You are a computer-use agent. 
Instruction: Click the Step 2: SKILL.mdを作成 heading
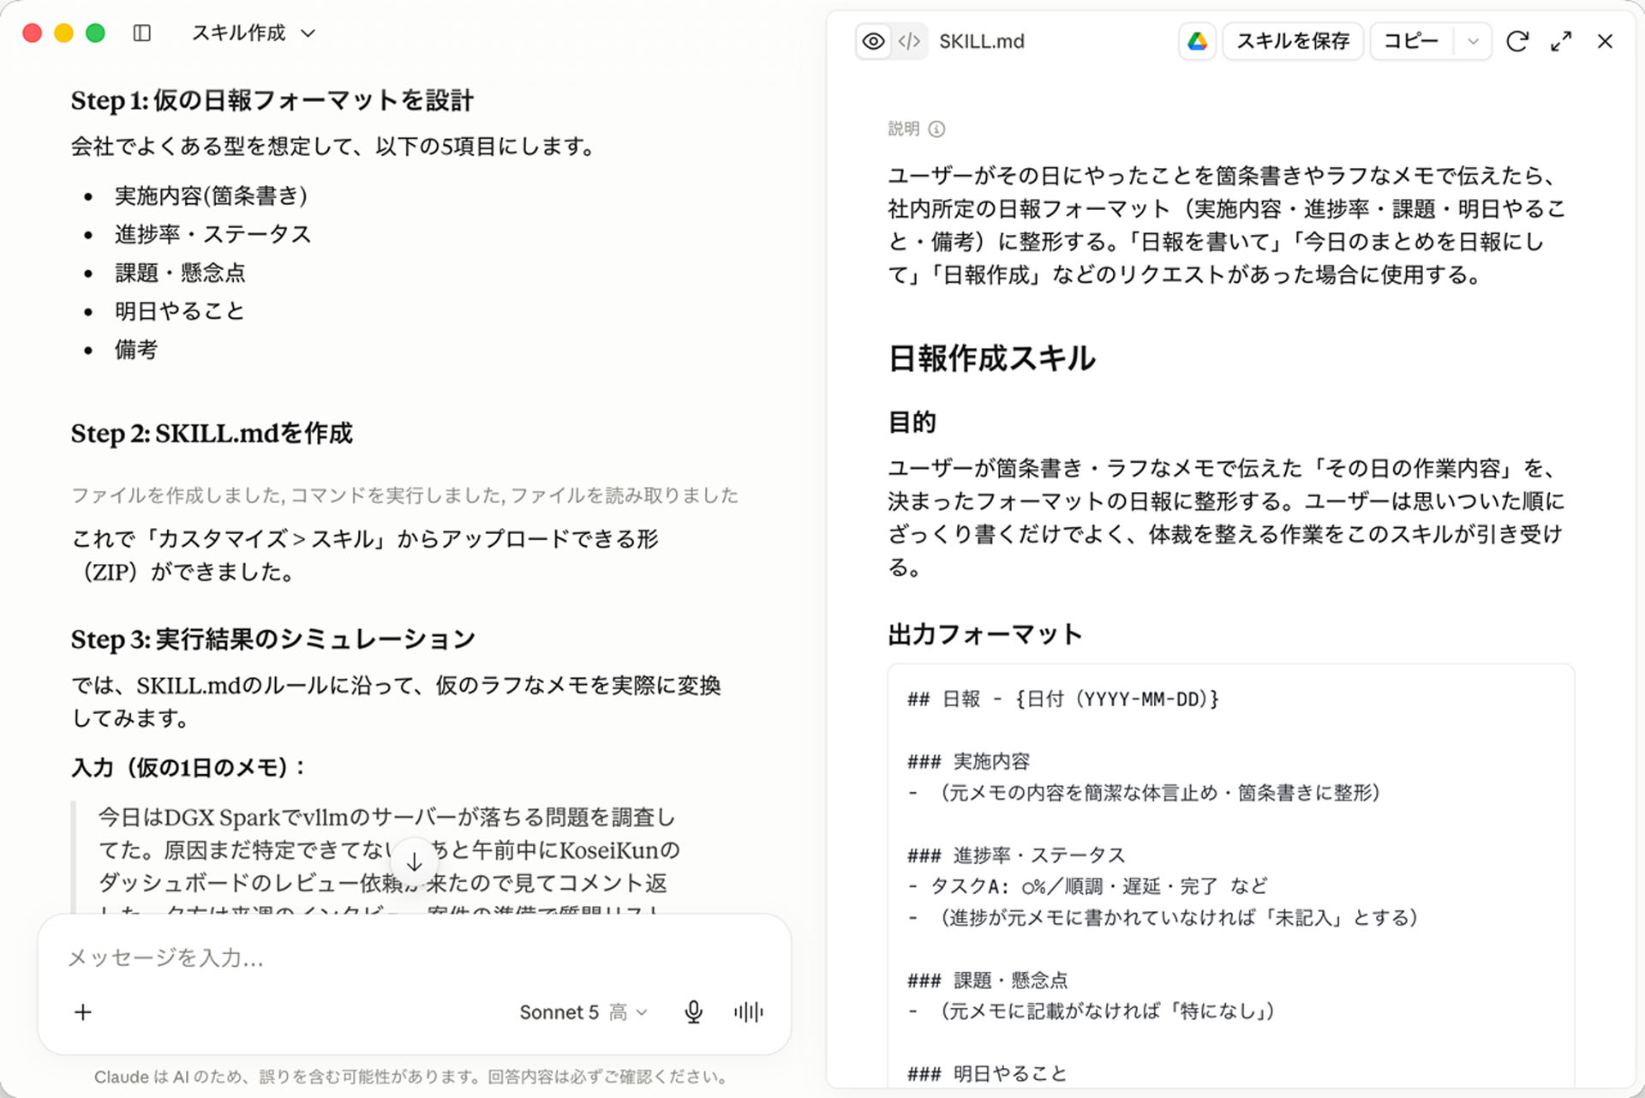212,434
